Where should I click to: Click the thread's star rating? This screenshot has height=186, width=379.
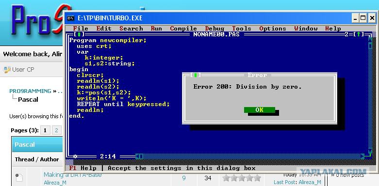(242, 178)
